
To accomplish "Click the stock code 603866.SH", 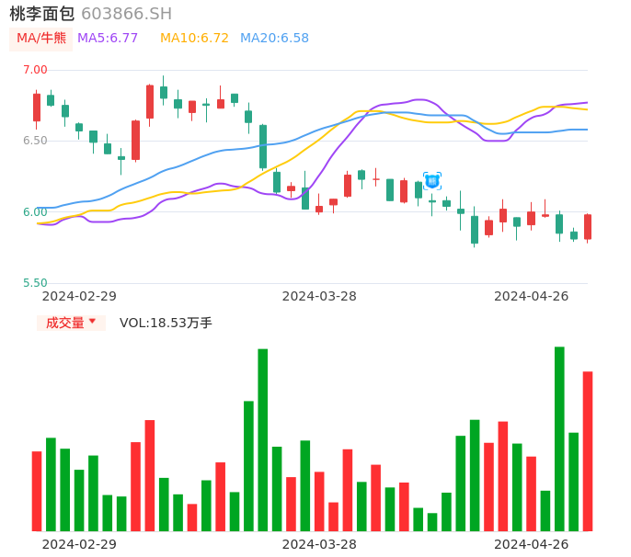I will click(x=126, y=14).
